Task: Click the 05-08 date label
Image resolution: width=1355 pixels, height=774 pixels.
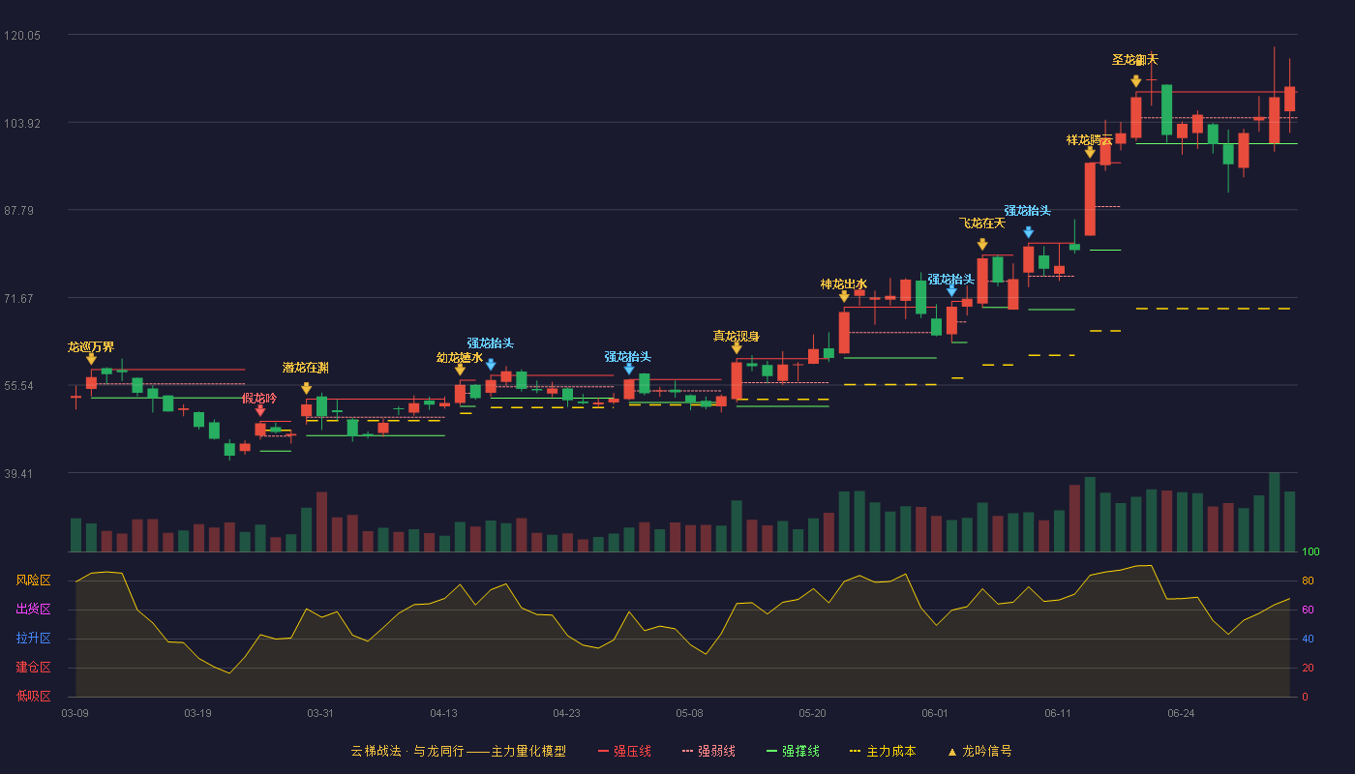Action: pos(689,713)
